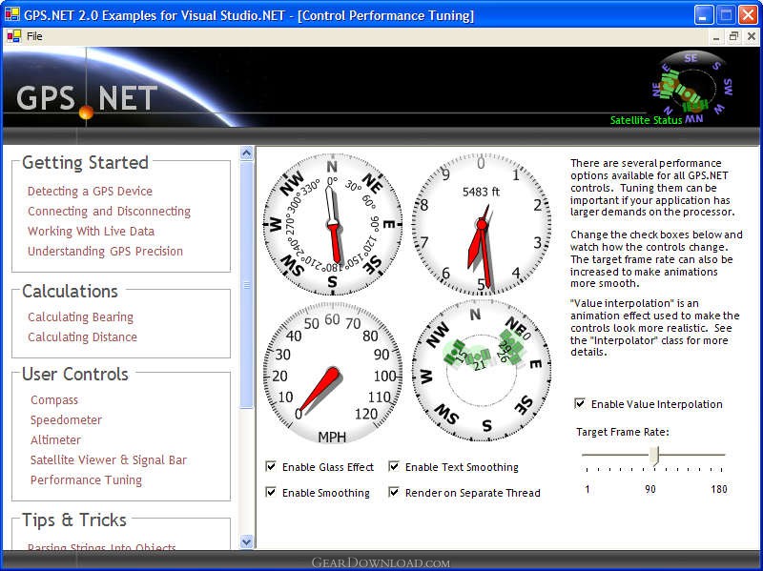Image resolution: width=763 pixels, height=571 pixels.
Task: Click the User Controls group heading
Action: 75,374
